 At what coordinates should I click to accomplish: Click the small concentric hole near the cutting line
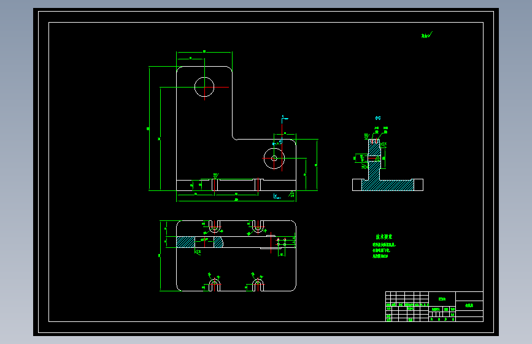click(274, 158)
